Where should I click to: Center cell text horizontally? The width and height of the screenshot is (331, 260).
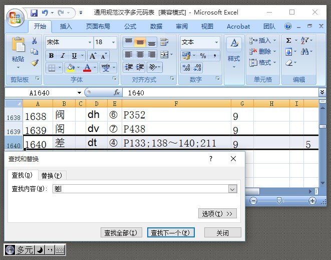(x=140, y=55)
